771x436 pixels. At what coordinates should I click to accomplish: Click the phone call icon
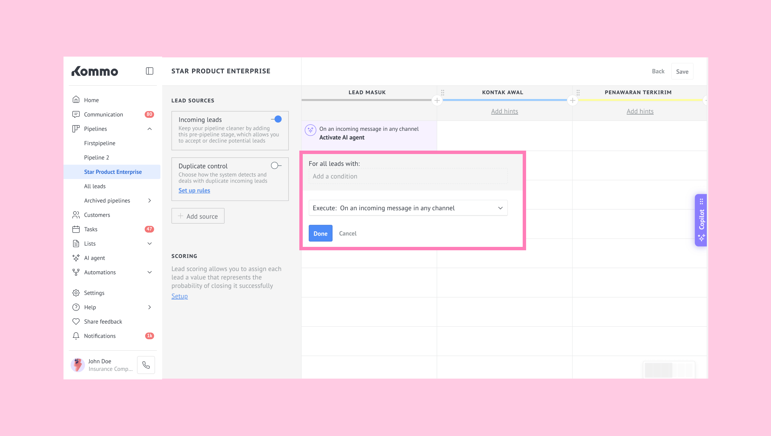[146, 365]
